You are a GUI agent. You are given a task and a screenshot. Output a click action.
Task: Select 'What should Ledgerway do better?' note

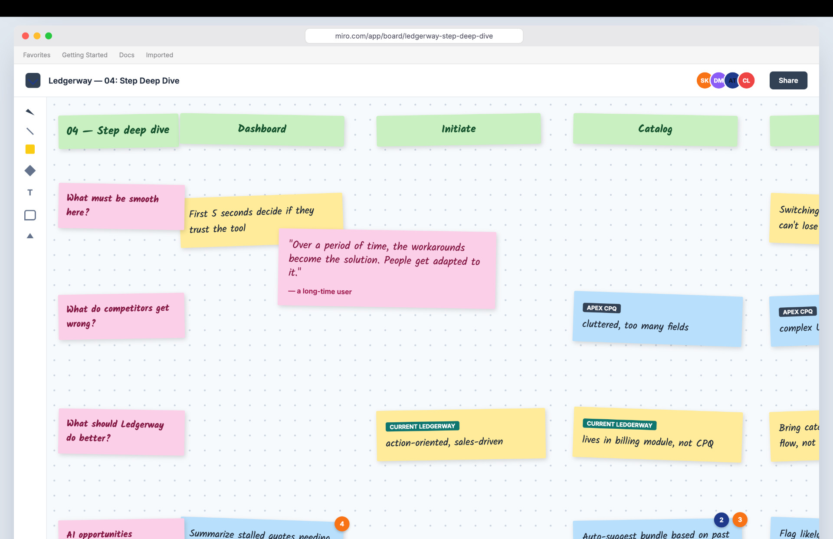(x=121, y=432)
